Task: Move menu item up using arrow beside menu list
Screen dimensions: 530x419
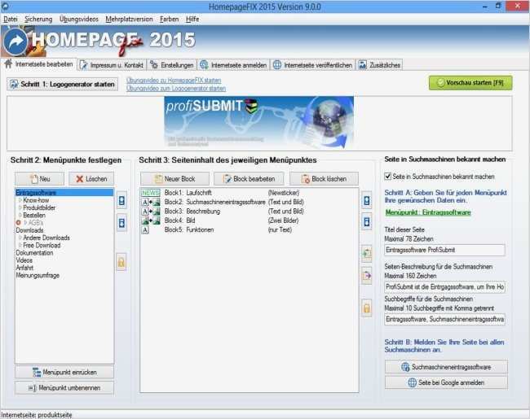Action: point(121,201)
